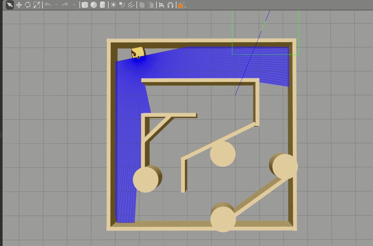Switch to translate mode tool
Viewport: 373px width, 246px height.
(19, 5)
